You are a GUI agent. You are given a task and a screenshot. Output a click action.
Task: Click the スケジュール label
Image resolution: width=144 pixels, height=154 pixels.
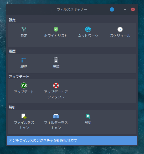click(120, 36)
